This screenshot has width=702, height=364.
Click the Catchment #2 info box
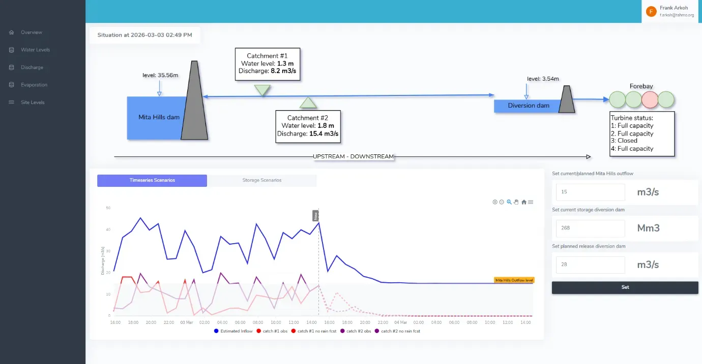tap(308, 126)
